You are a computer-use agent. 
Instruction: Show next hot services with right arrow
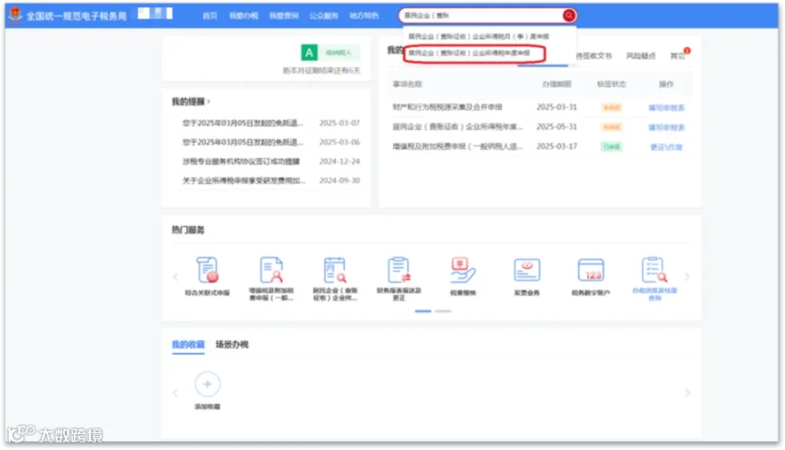pos(687,276)
